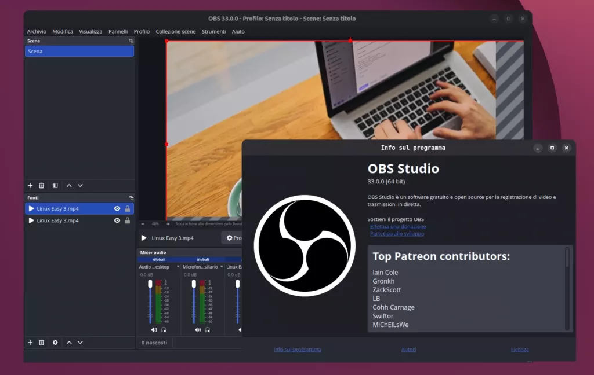The width and height of the screenshot is (594, 375).
Task: Click the 33.0.0 (64 bit) version text
Action: (x=386, y=182)
